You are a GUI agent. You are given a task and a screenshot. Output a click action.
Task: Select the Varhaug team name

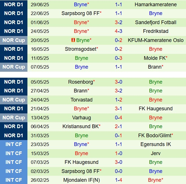(x=81, y=118)
